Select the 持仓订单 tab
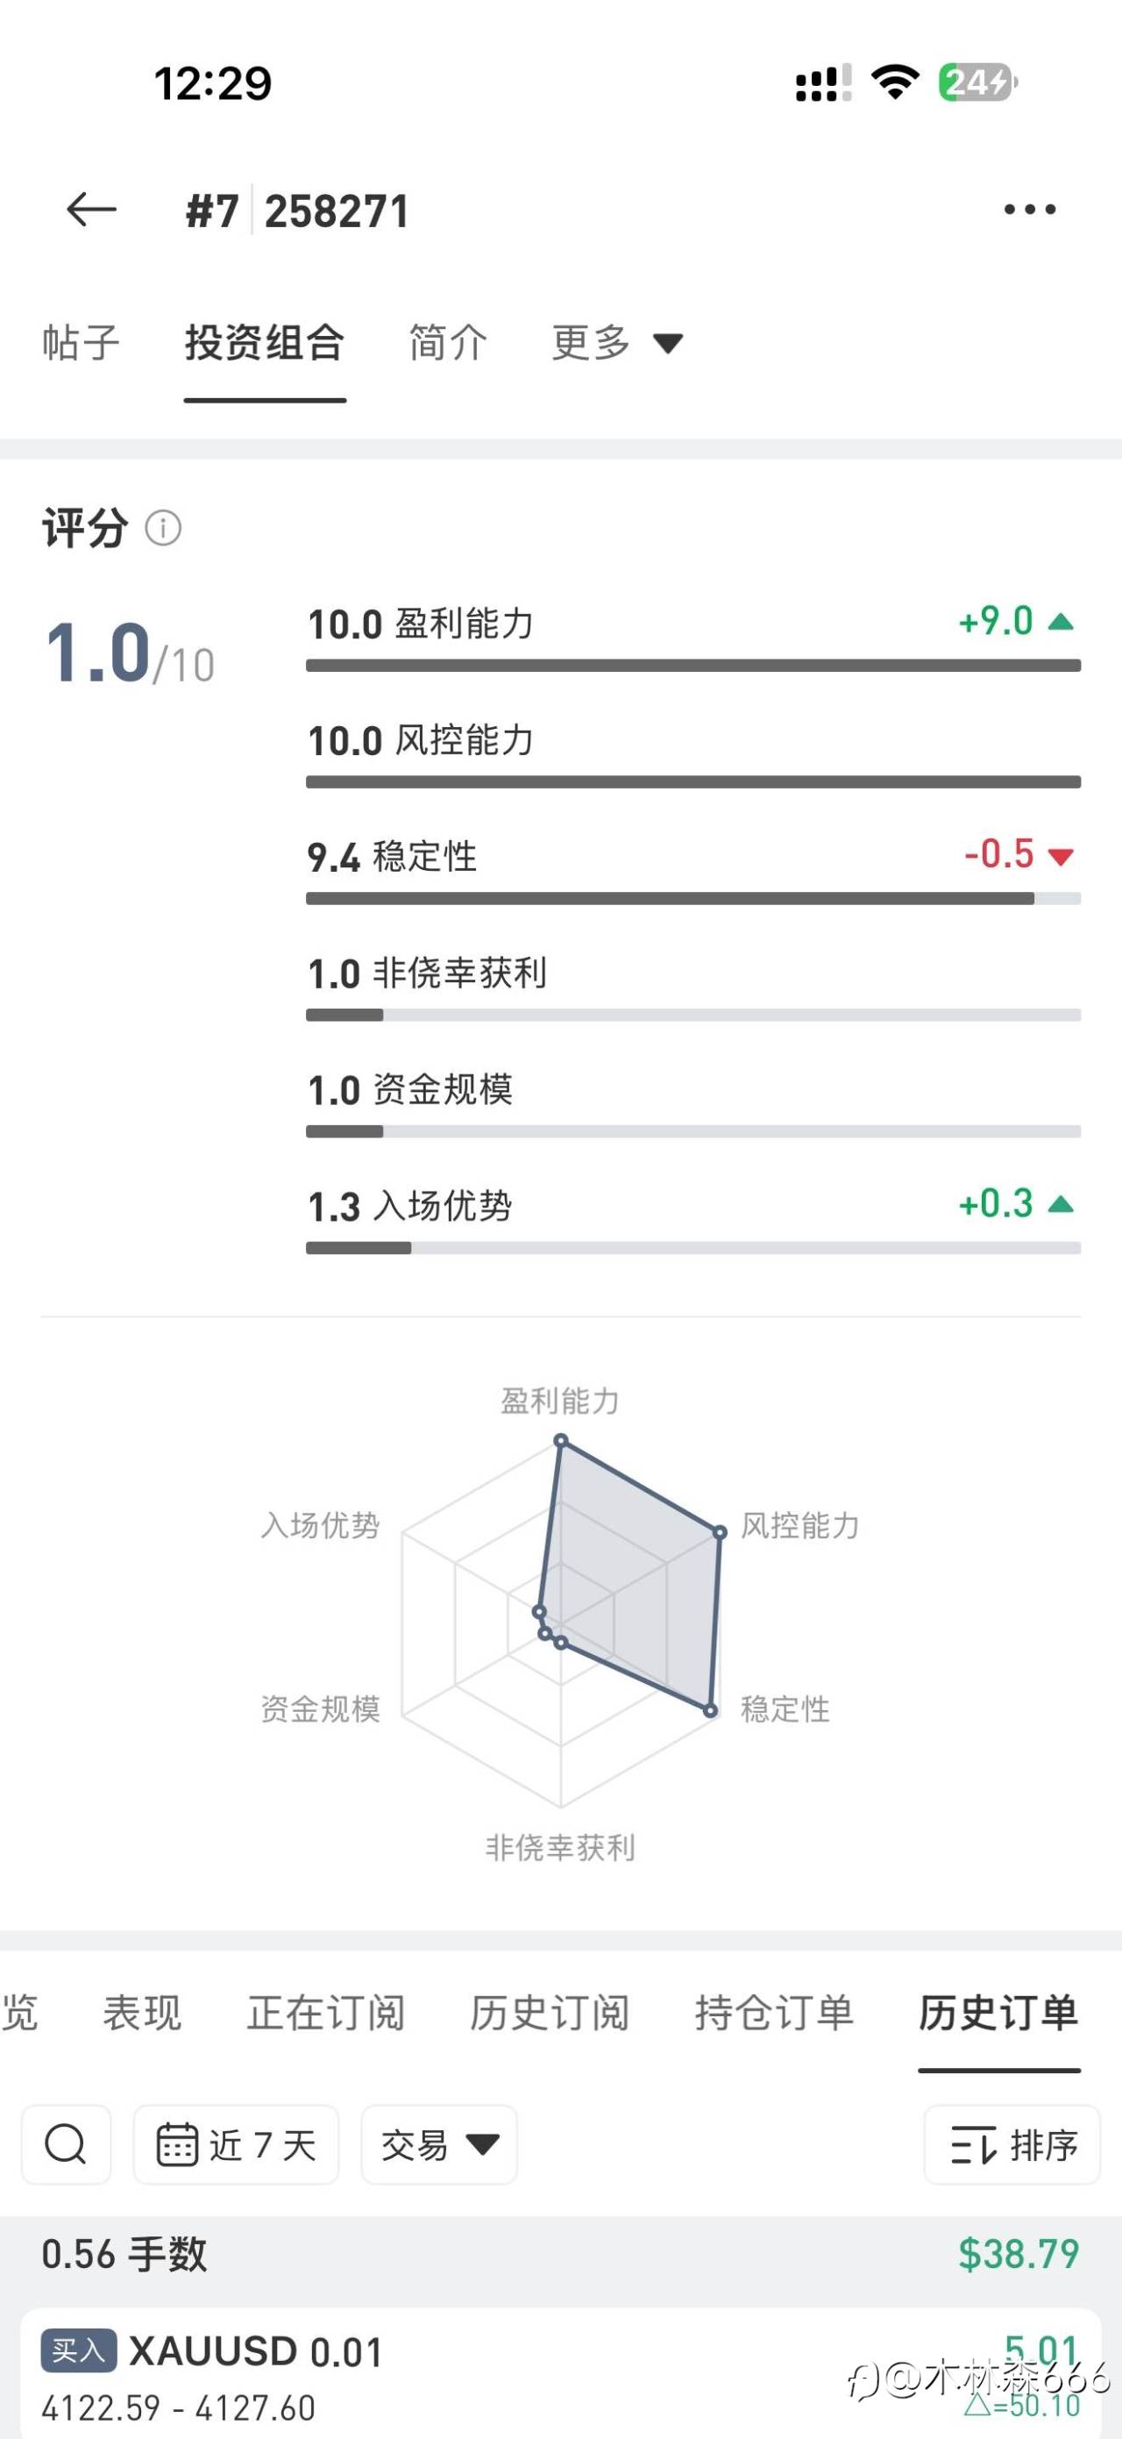 click(774, 2012)
